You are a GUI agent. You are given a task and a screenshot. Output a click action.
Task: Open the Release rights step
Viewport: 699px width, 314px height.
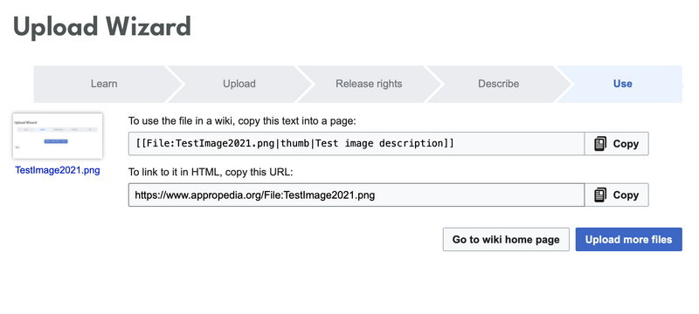tap(369, 84)
